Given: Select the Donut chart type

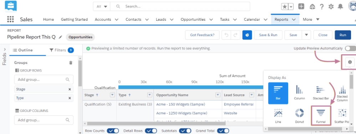Looking at the screenshot, I should click(x=299, y=116).
